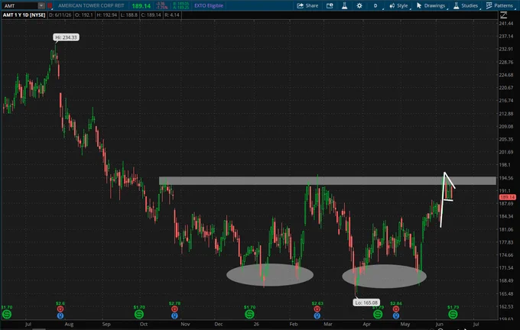Viewport: 520px width, 330px height.
Task: Click blue conference call icon under $2.63
Action: click(x=317, y=315)
